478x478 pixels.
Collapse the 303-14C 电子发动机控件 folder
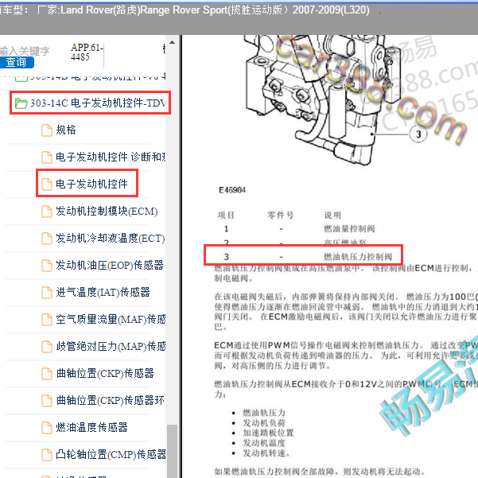(x=90, y=103)
